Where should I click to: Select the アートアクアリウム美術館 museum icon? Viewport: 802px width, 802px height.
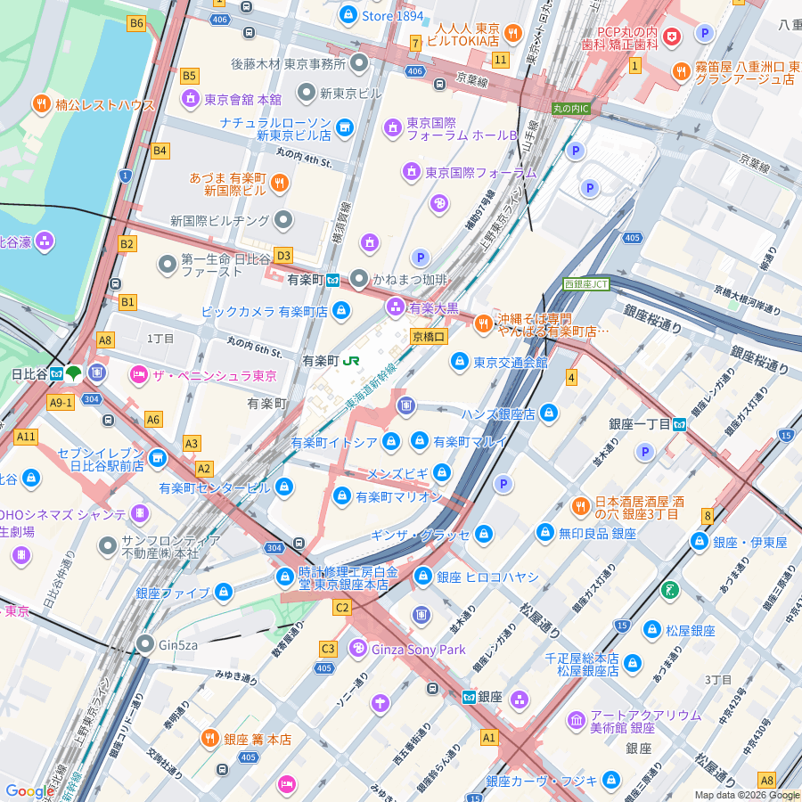(x=576, y=719)
